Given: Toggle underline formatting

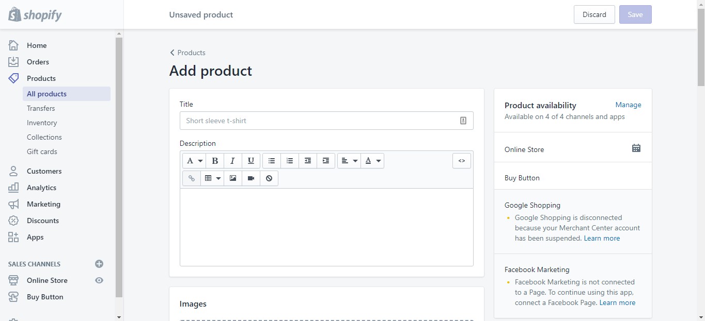Looking at the screenshot, I should click(251, 161).
